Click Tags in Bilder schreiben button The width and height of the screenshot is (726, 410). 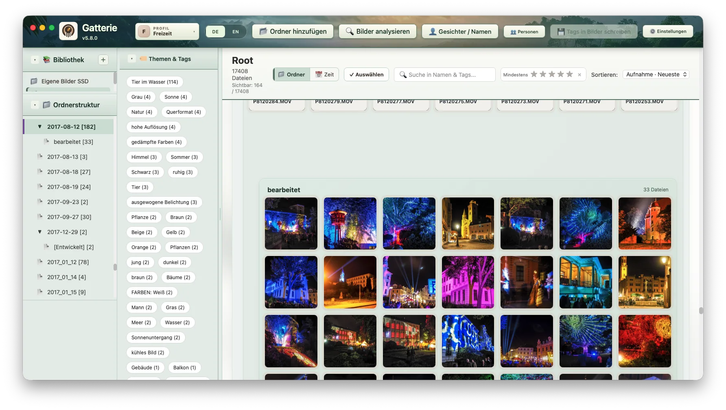click(x=594, y=31)
